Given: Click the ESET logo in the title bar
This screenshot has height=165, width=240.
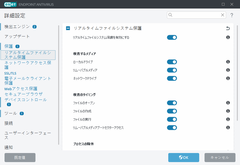Looking at the screenshot, I should click(10, 4).
